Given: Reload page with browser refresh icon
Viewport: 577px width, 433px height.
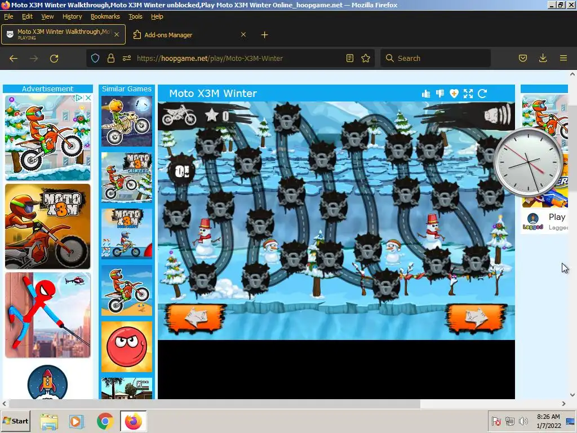Looking at the screenshot, I should pyautogui.click(x=54, y=58).
